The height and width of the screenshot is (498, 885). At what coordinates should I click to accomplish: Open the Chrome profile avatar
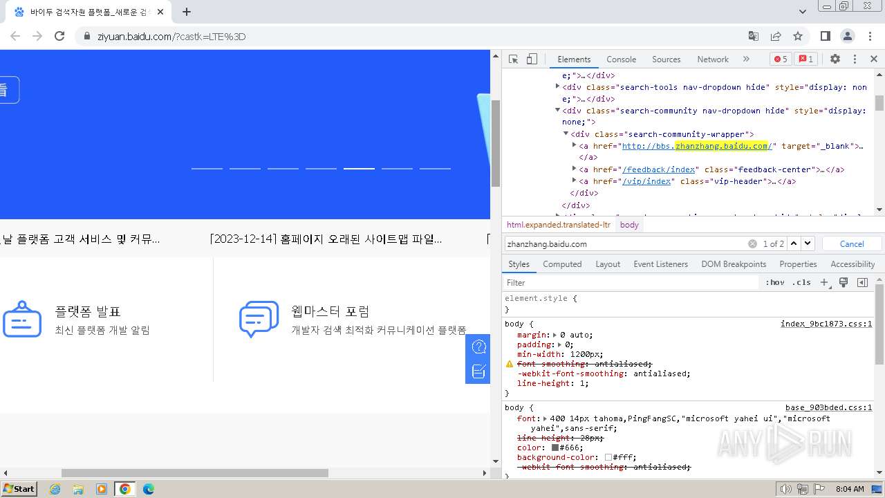coord(848,36)
